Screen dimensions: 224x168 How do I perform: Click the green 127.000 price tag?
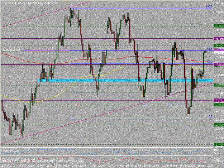[x=219, y=26]
